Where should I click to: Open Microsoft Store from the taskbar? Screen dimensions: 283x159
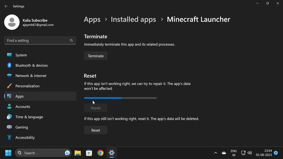pos(89,153)
